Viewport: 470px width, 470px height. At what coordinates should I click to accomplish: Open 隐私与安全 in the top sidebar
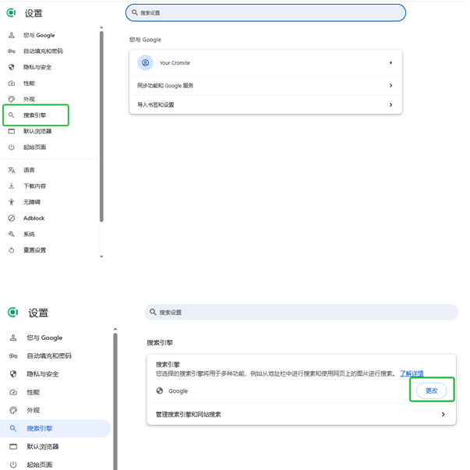pyautogui.click(x=37, y=67)
